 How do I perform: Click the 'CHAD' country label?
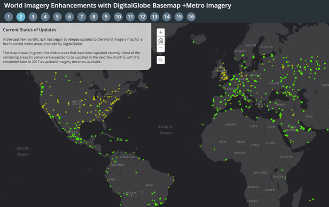point(255,145)
